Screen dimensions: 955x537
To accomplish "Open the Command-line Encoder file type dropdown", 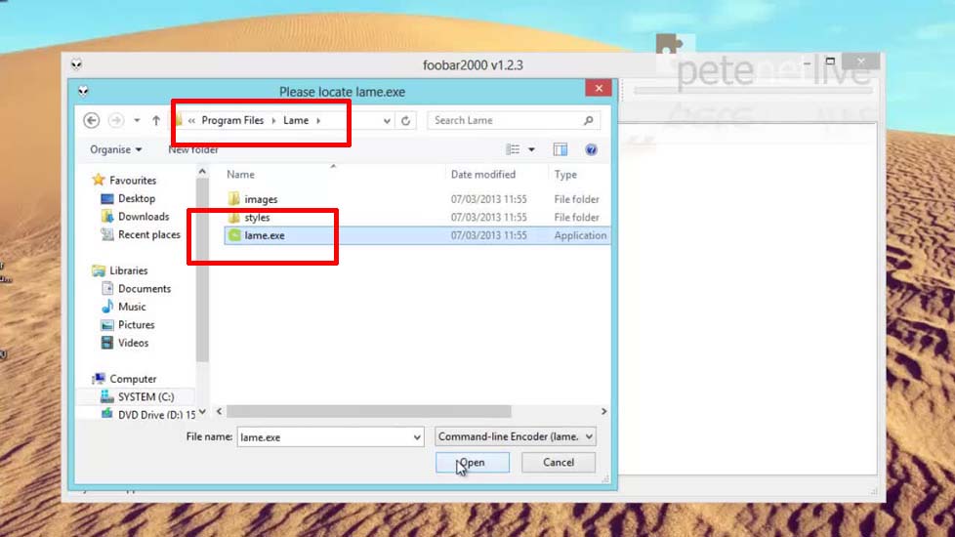I will pos(516,436).
